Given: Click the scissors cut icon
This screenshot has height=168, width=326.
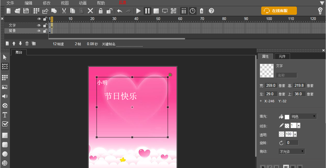Looking at the screenshot, I should point(64,11).
